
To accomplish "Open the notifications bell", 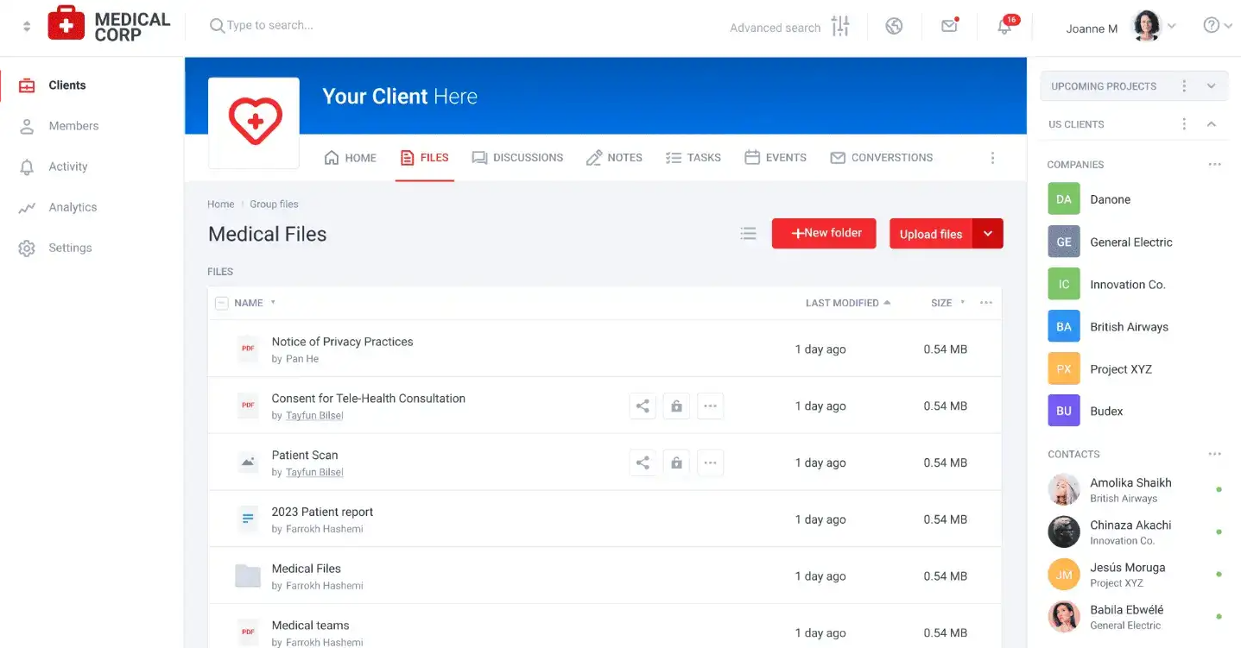I will [1004, 26].
